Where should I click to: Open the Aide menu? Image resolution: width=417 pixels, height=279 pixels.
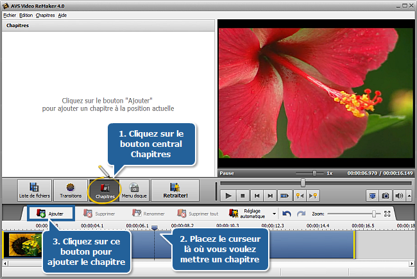(62, 15)
